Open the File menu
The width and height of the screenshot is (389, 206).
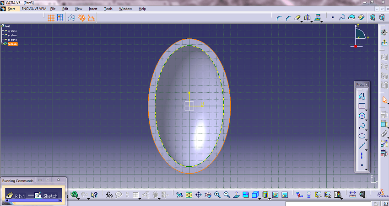tap(53, 9)
